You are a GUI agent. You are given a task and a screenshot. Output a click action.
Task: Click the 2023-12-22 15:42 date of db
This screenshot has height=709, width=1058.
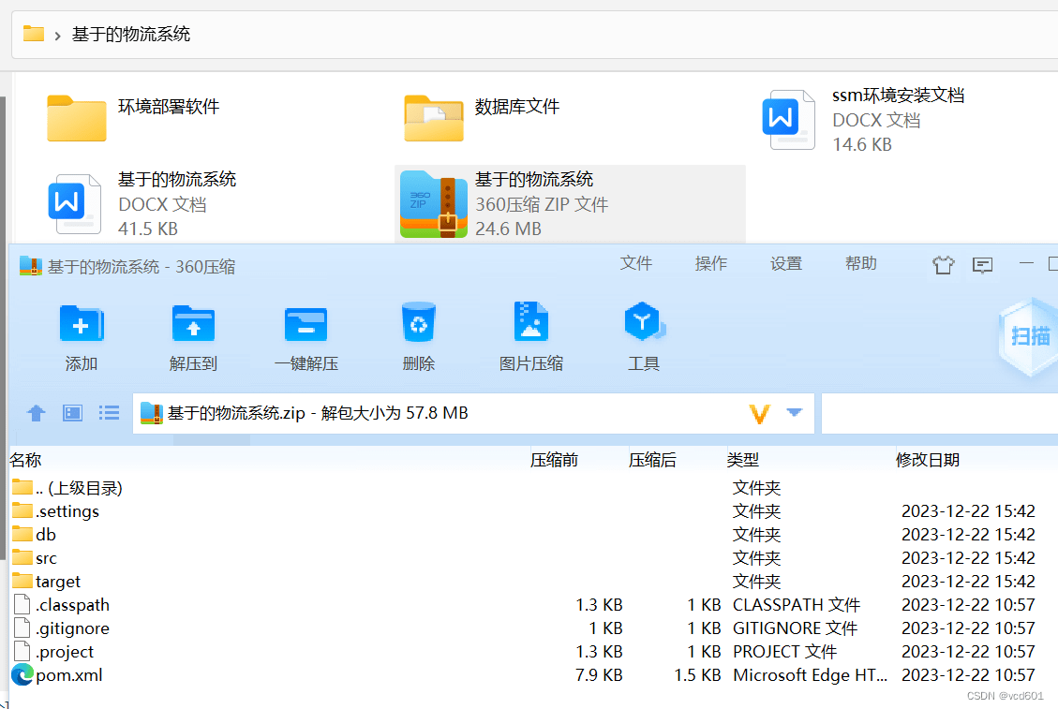[968, 534]
